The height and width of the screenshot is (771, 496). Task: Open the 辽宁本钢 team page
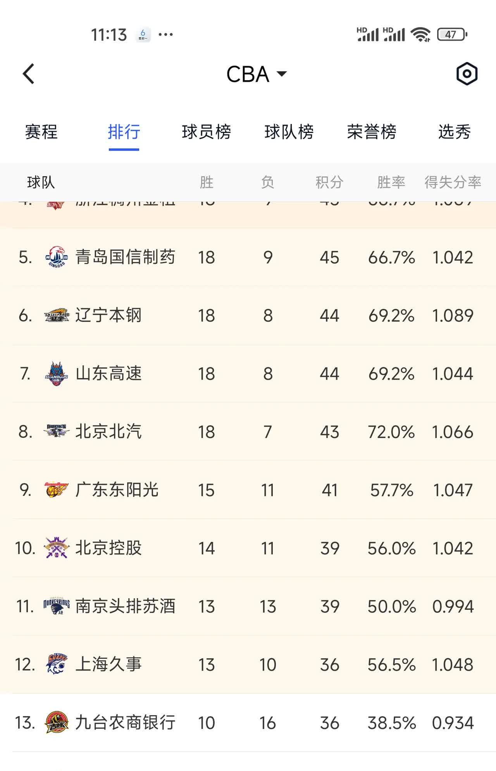(x=108, y=315)
